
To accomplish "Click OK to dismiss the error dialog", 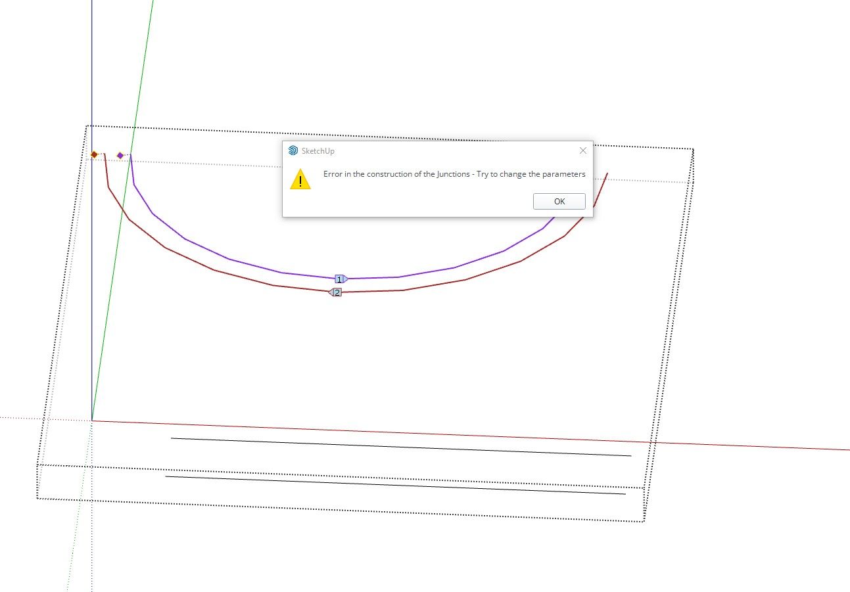I will [559, 201].
